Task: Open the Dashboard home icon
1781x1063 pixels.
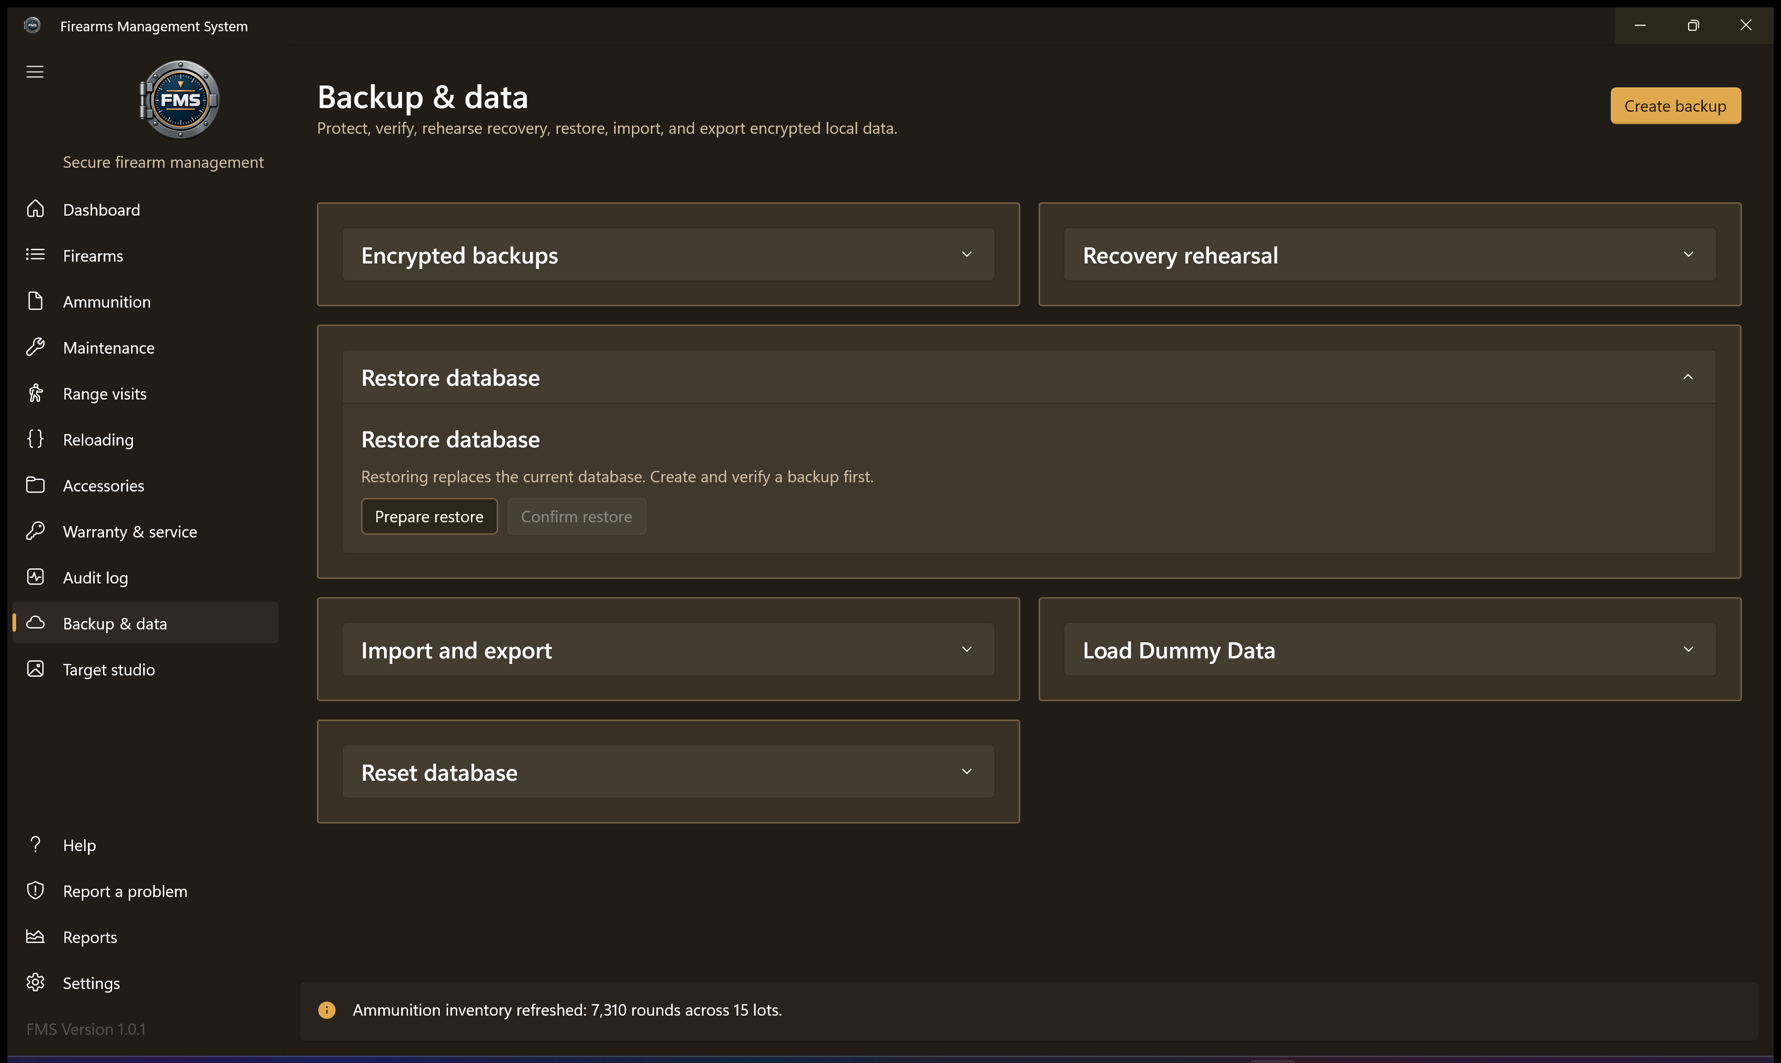Action: pos(35,209)
